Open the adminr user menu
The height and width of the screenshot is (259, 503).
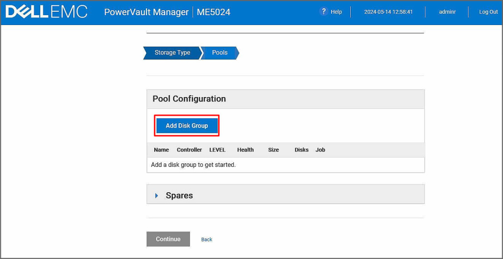(447, 12)
